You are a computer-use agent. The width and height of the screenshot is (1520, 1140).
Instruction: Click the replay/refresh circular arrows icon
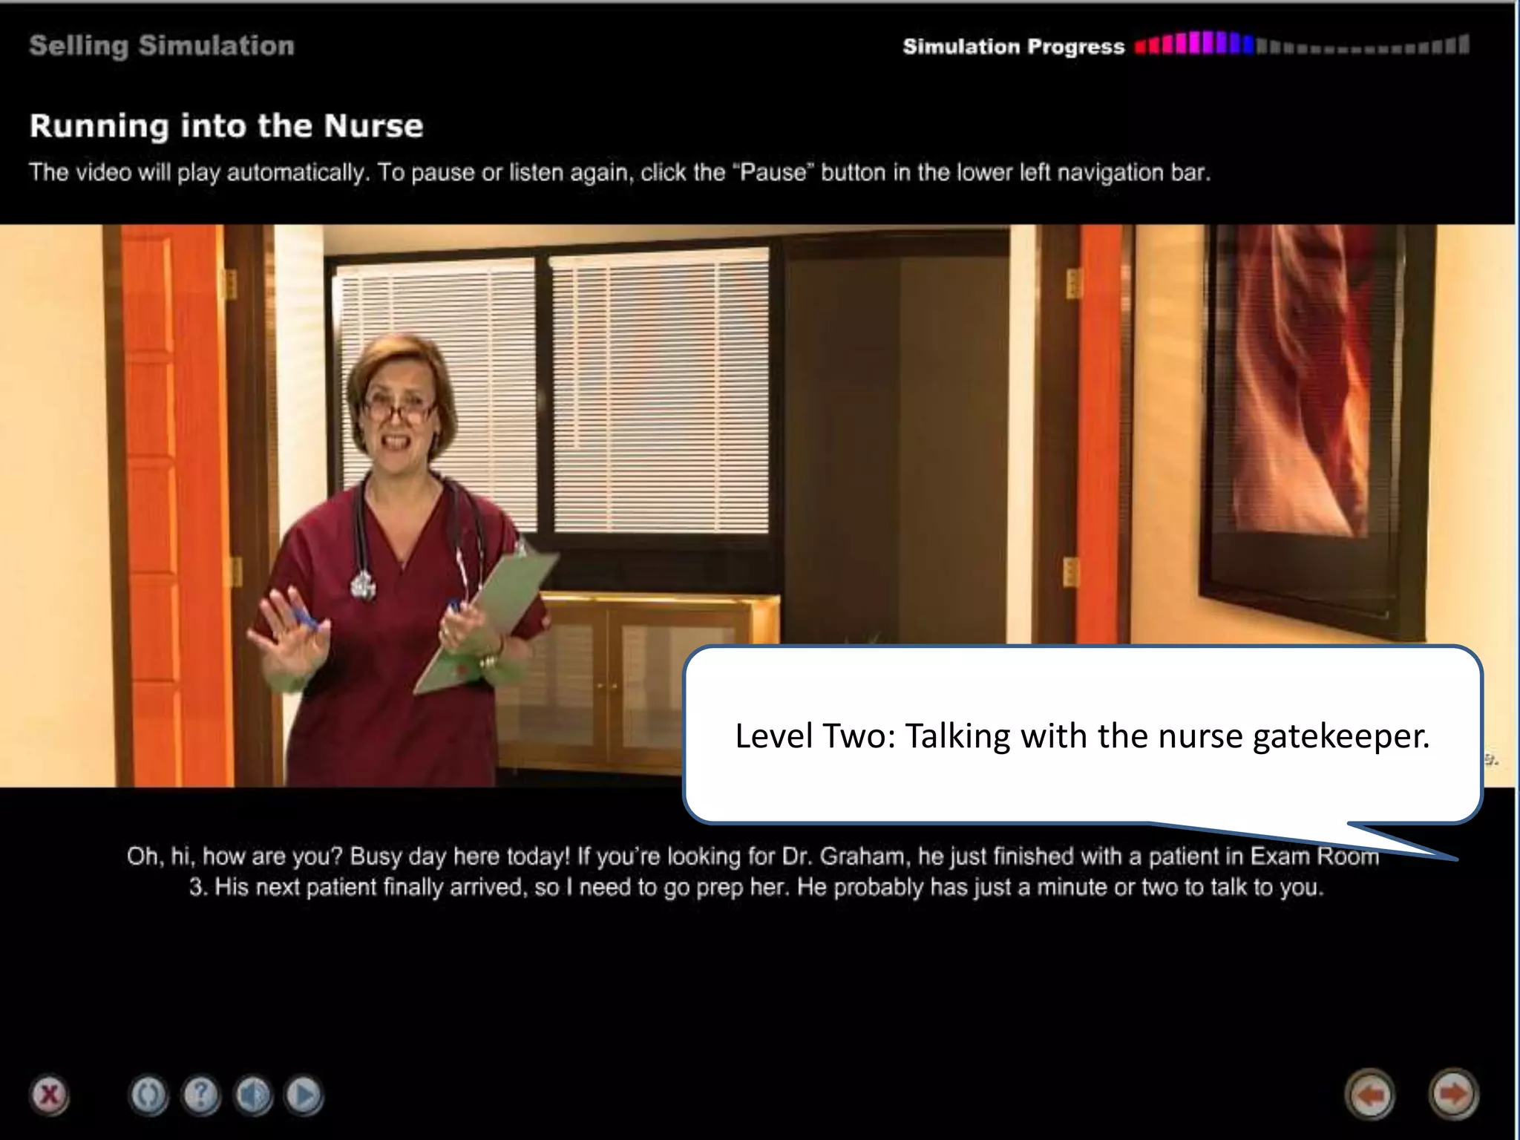[148, 1095]
